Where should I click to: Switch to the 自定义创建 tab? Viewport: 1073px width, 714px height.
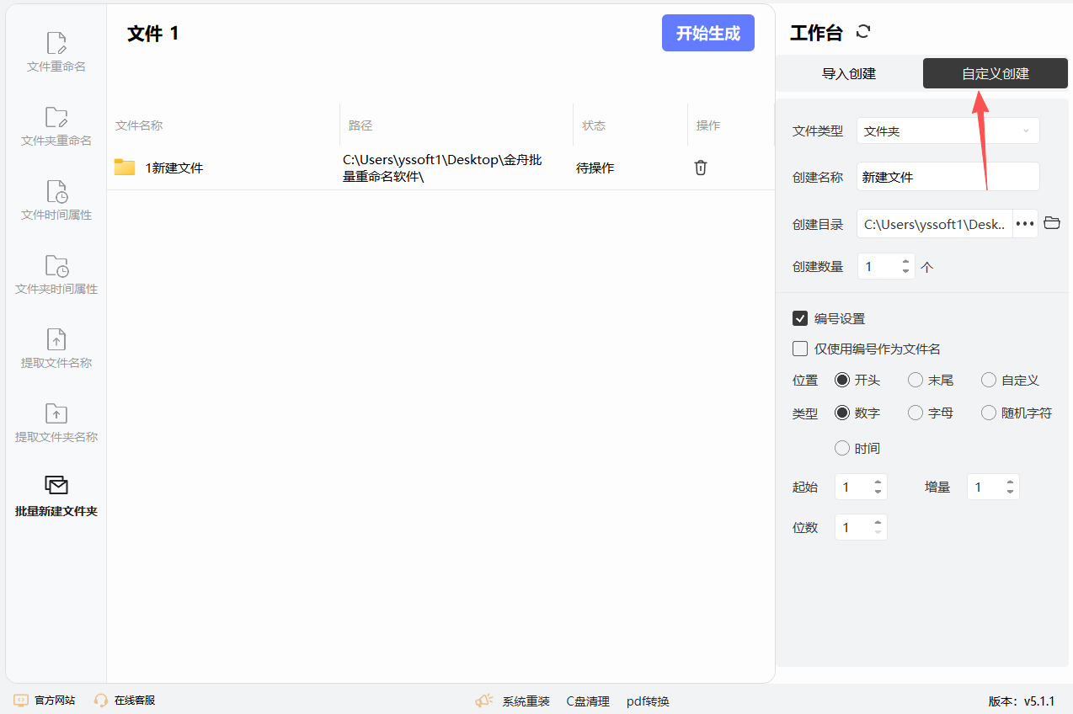pyautogui.click(x=996, y=73)
